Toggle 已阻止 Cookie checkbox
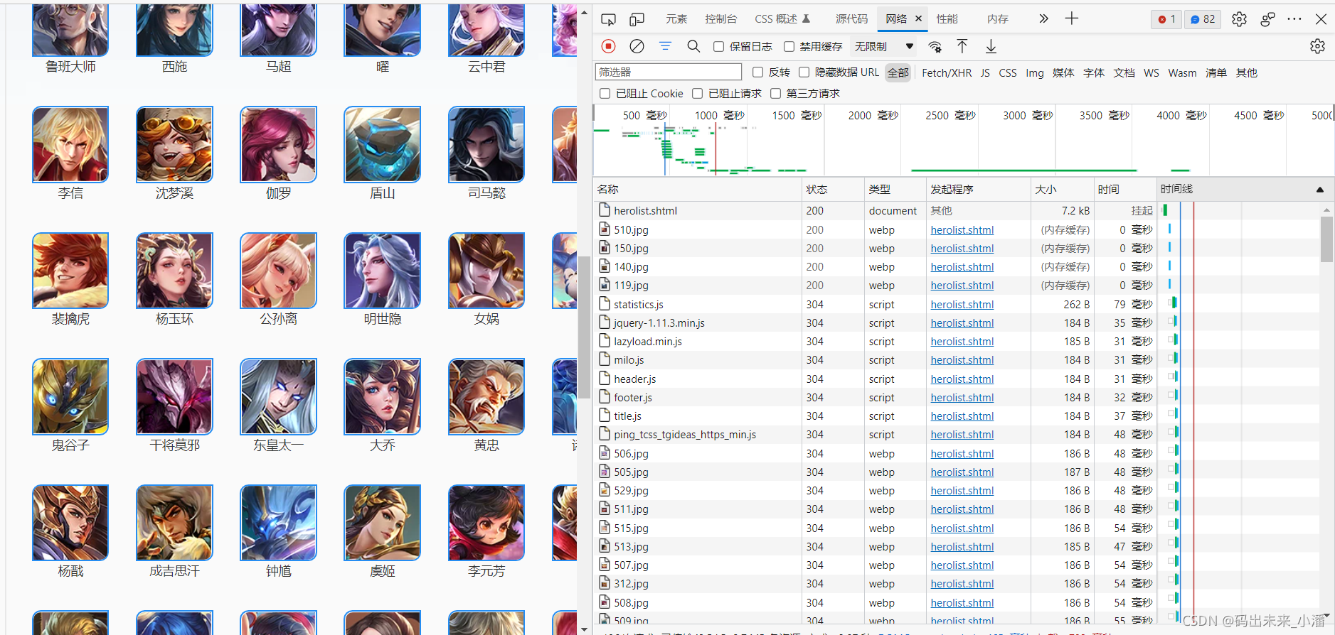1335x635 pixels. tap(605, 94)
